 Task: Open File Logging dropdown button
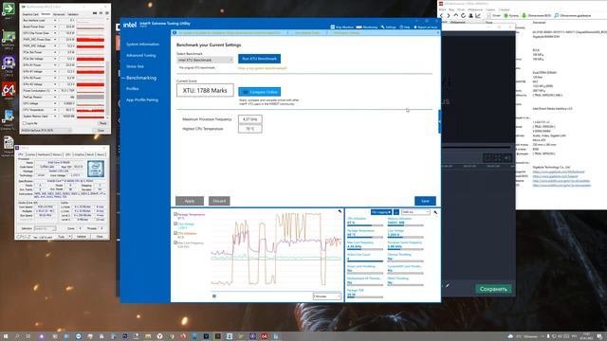(381, 212)
